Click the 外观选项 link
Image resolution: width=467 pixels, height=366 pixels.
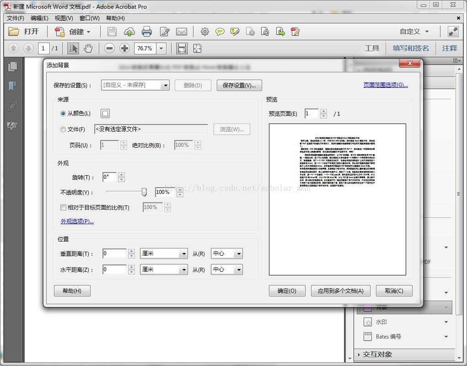[x=77, y=221]
